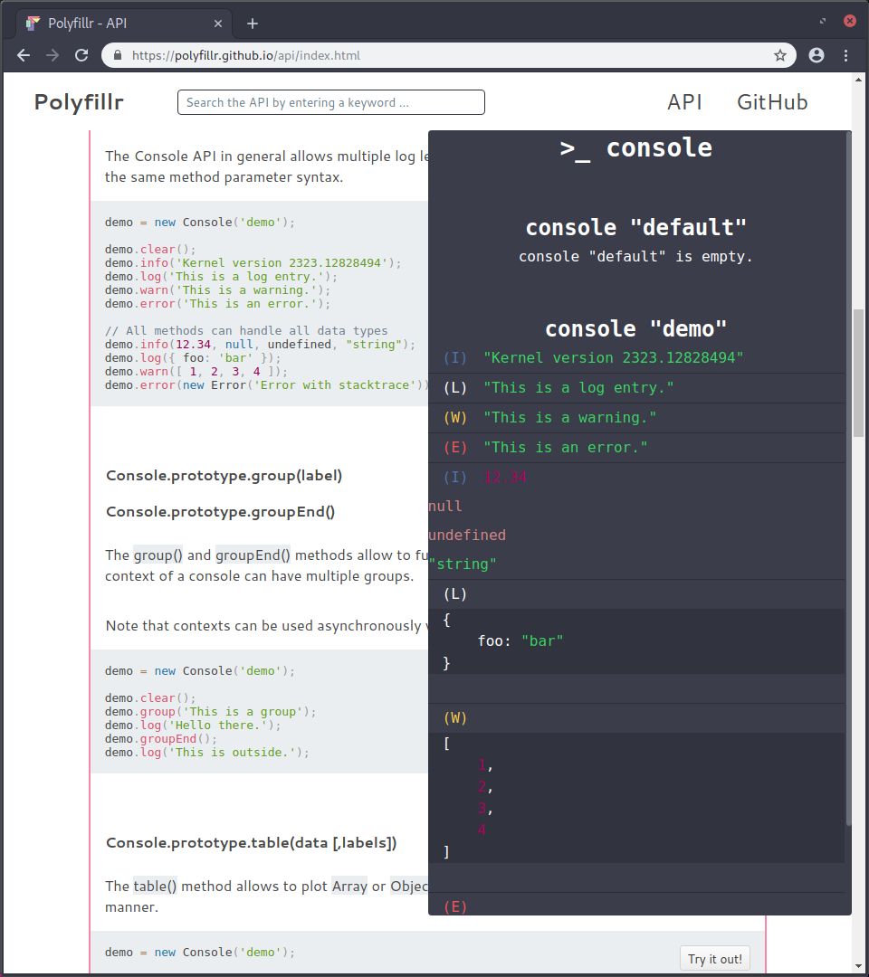Close the Polyfillr - API tab
Viewport: 869px width, 977px height.
(218, 24)
